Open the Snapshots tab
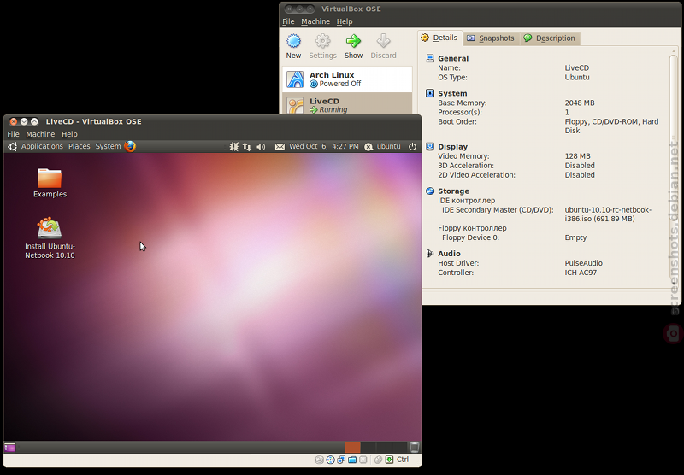The image size is (684, 475). 491,38
